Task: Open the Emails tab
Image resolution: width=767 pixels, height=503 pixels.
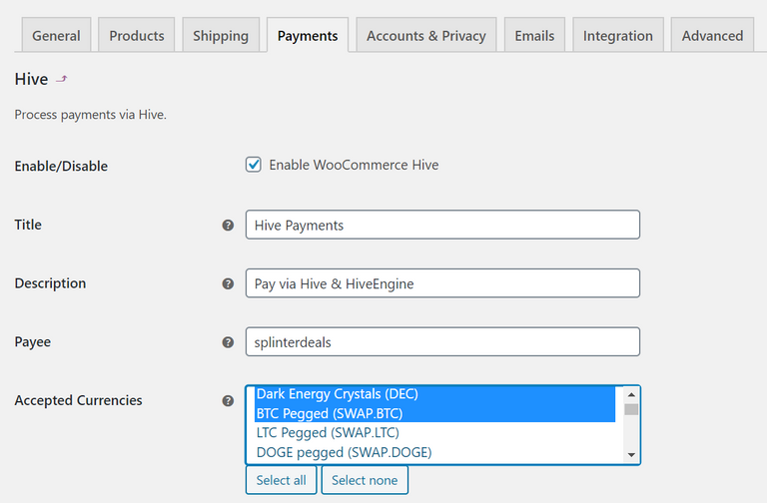Action: coord(534,35)
